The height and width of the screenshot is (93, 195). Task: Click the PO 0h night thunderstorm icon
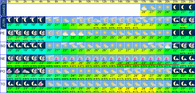tap(10, 71)
